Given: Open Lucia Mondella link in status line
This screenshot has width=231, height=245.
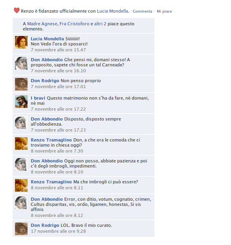Looking at the screenshot, I should click(x=113, y=11).
